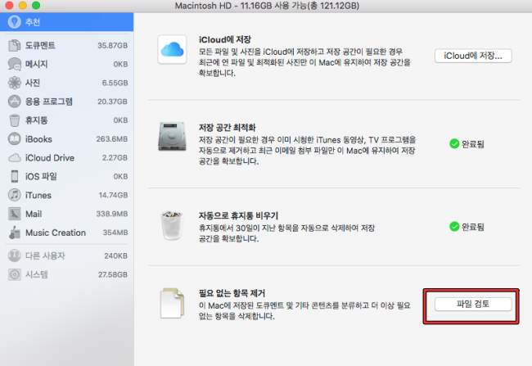The image size is (532, 366).
Task: Click the 자동으로 휴지통 비우기 heading
Action: tap(238, 215)
